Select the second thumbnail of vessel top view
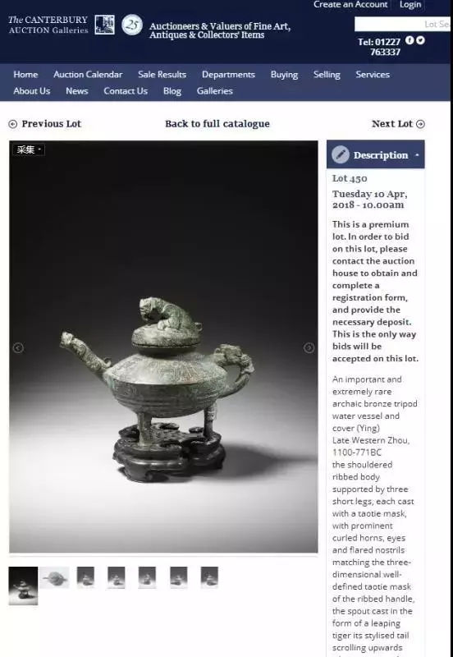 pyautogui.click(x=54, y=578)
